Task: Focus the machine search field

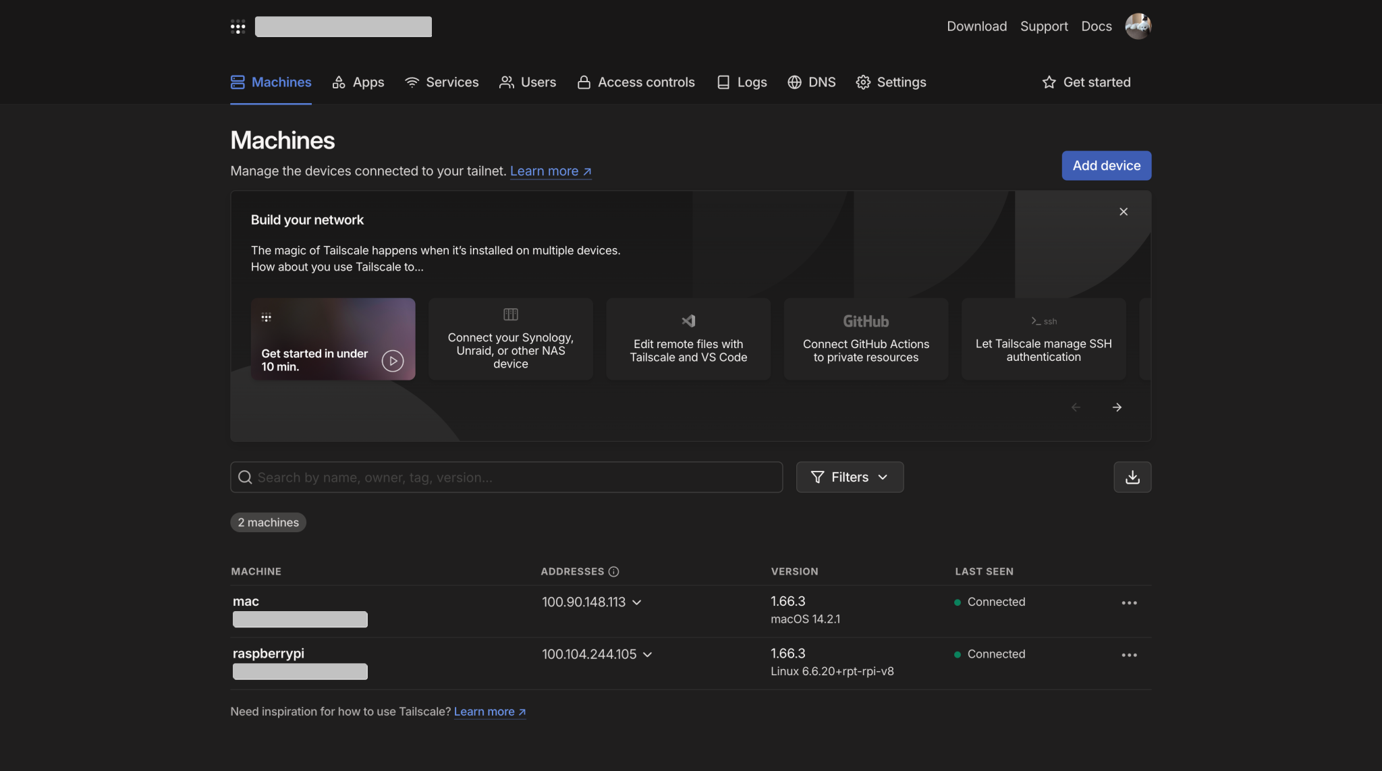Action: 513,477
